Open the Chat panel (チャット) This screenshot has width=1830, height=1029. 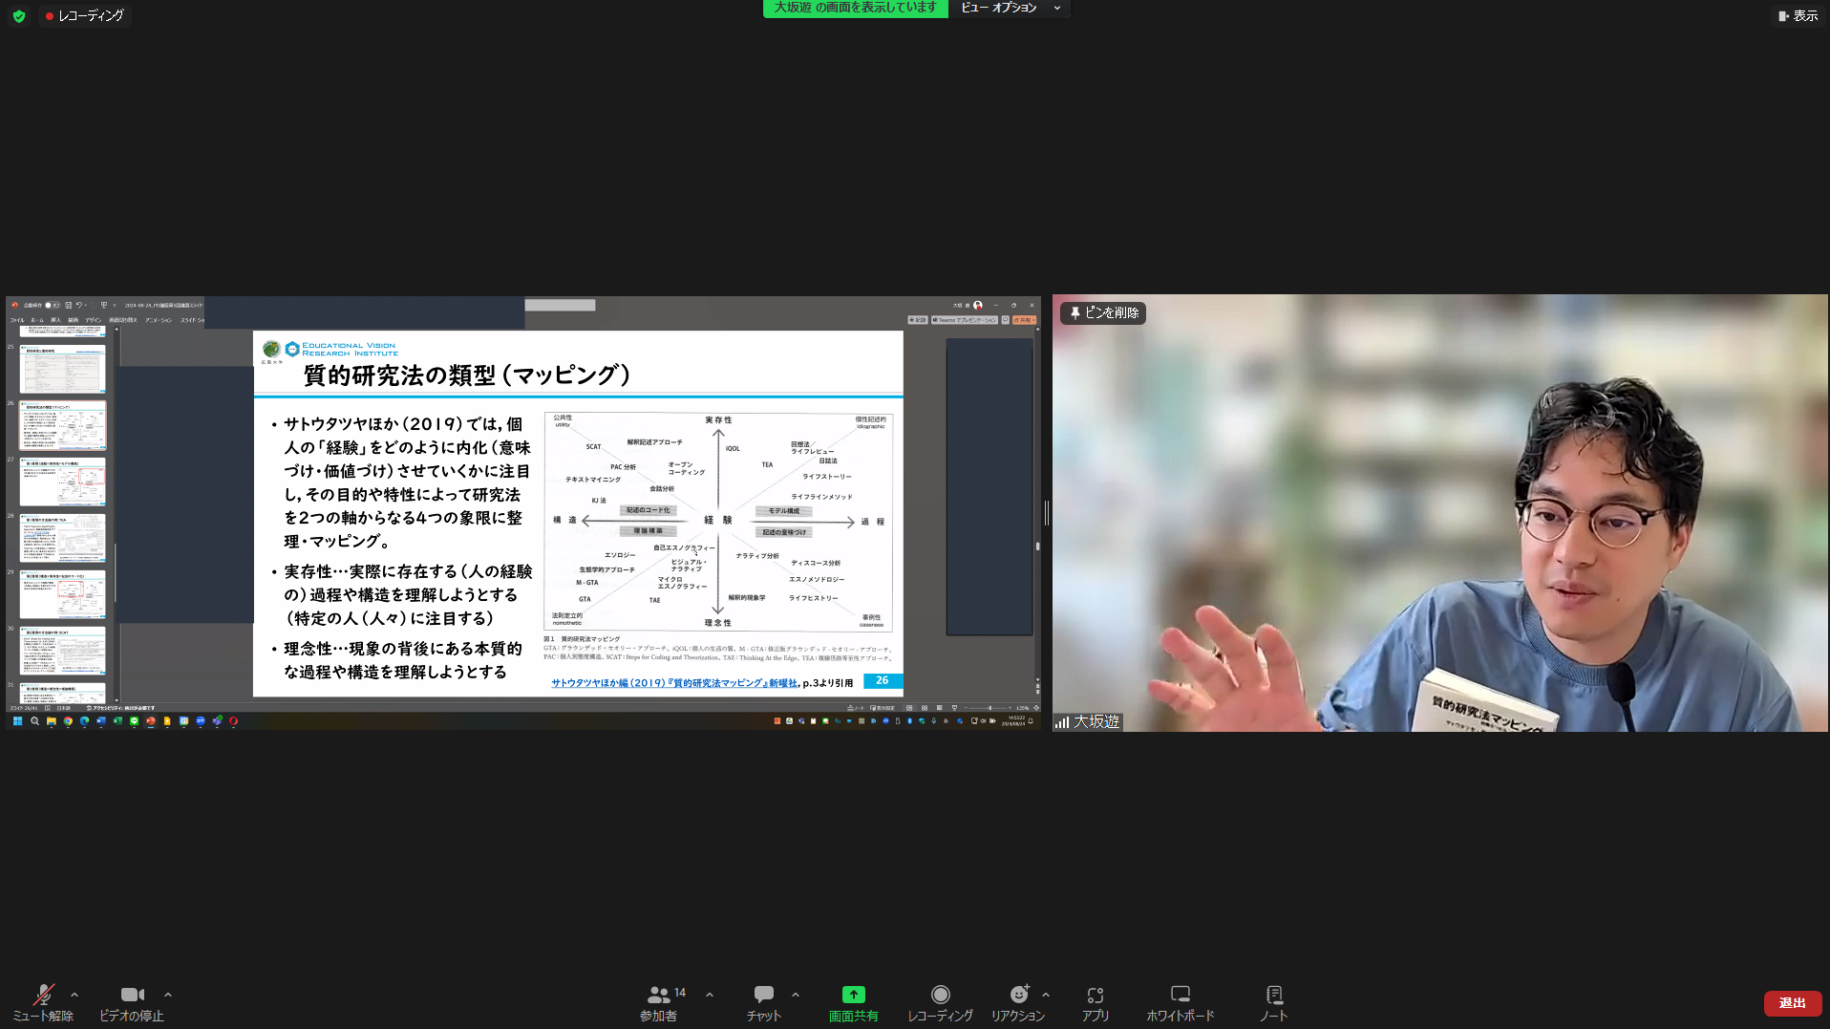point(764,1002)
